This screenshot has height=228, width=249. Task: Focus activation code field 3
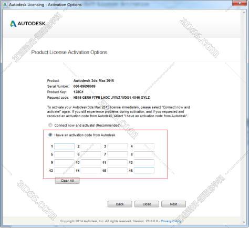tap(118, 146)
